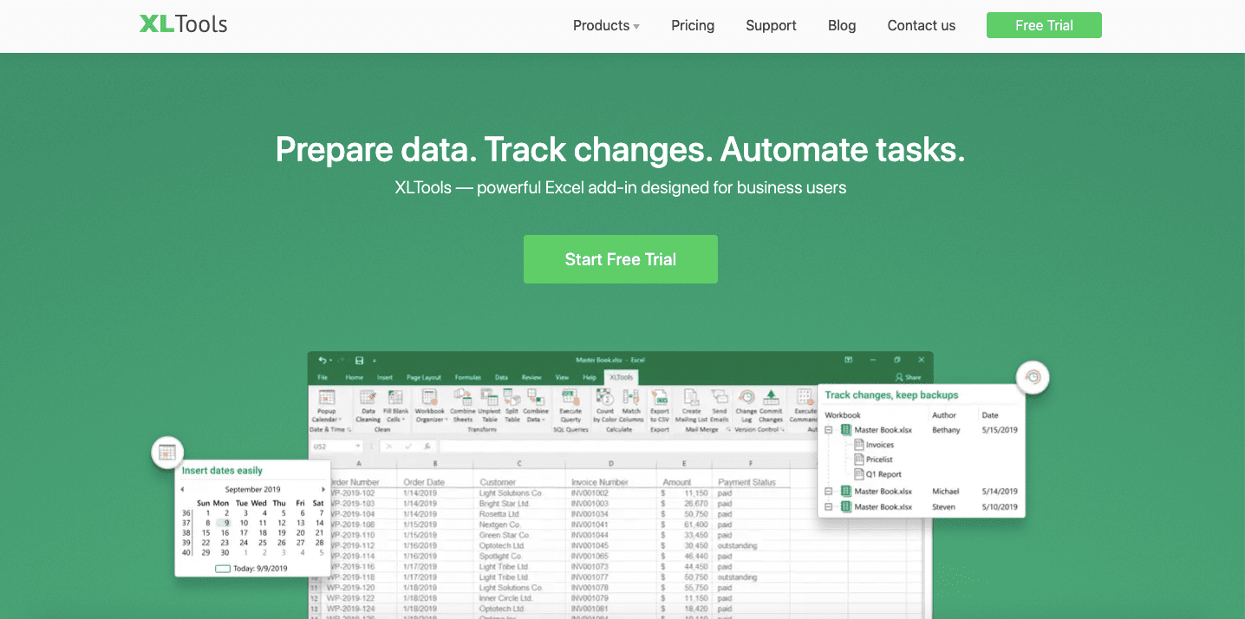Screen dimensions: 1245x619
Task: Toggle Michael's Master Book.xlsx tree node
Action: (x=829, y=492)
